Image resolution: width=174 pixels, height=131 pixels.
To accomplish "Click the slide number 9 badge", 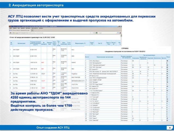I will (170, 128).
